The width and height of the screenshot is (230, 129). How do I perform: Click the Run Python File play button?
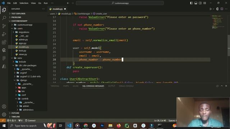point(211,9)
